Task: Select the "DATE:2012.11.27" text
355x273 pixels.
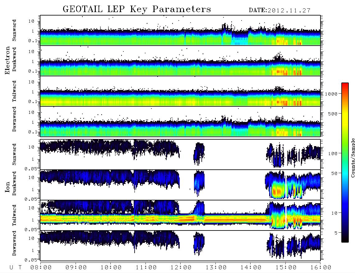Action: point(279,11)
